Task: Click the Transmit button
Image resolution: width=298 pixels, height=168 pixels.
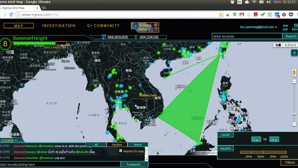Action: click(134, 164)
